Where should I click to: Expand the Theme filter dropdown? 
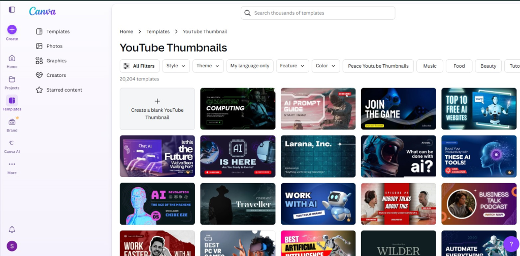pos(208,66)
